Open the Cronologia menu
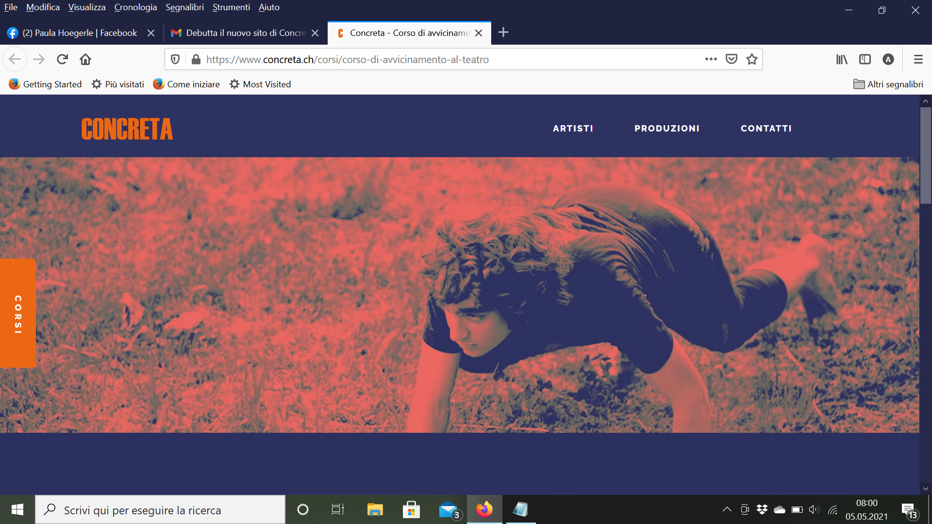 click(x=135, y=7)
